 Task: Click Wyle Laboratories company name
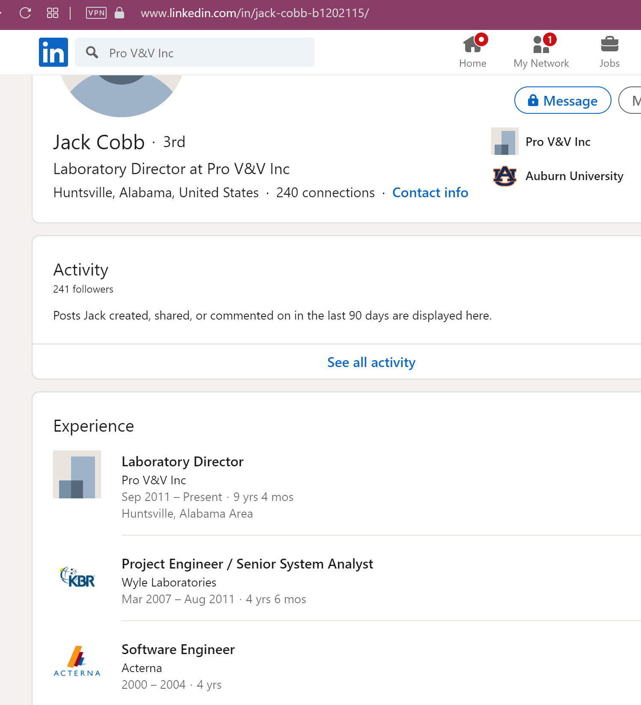[x=169, y=582]
